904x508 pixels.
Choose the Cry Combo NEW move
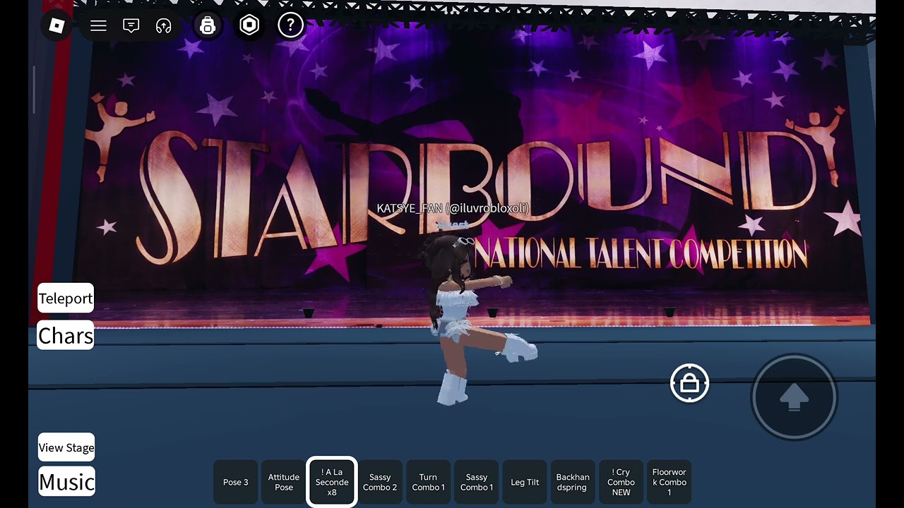[621, 483]
